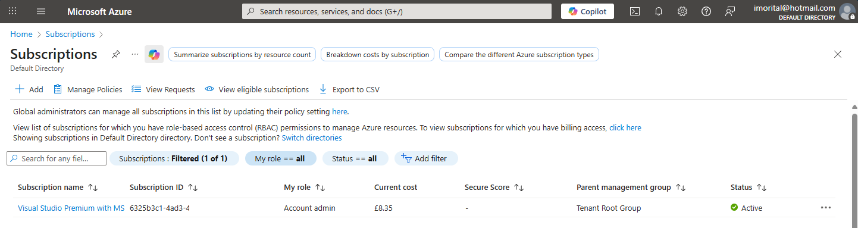Click the Copilot button in header
The image size is (858, 228).
tap(587, 11)
